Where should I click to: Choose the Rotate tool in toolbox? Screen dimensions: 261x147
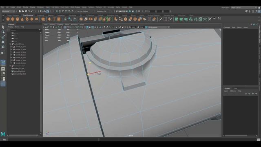3,47
